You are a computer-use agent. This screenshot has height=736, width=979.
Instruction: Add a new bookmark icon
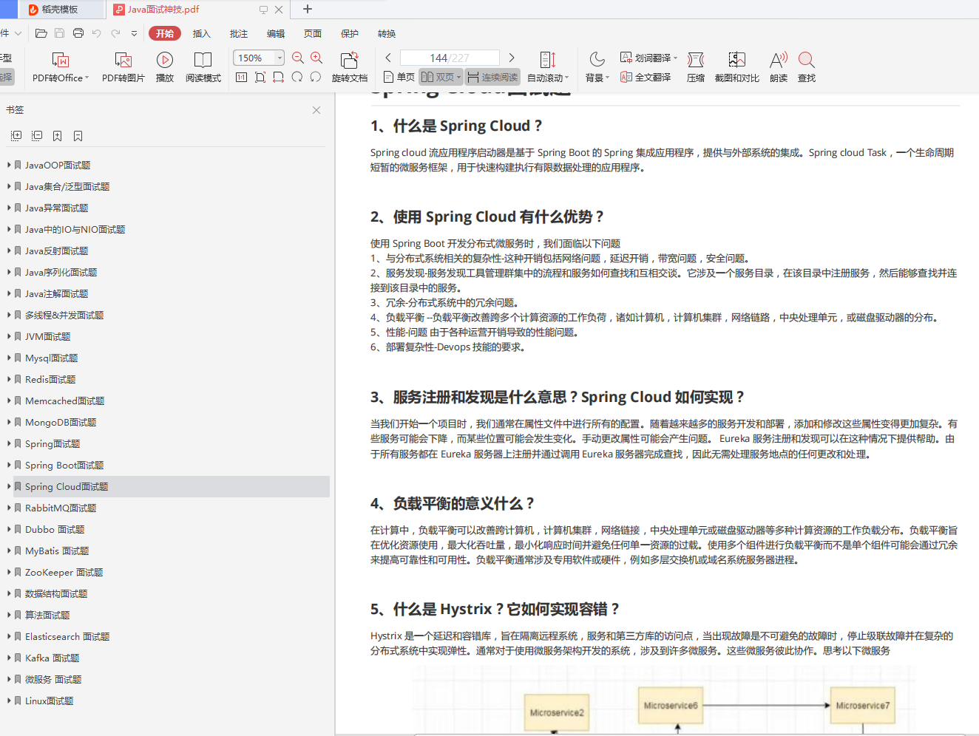tap(58, 135)
